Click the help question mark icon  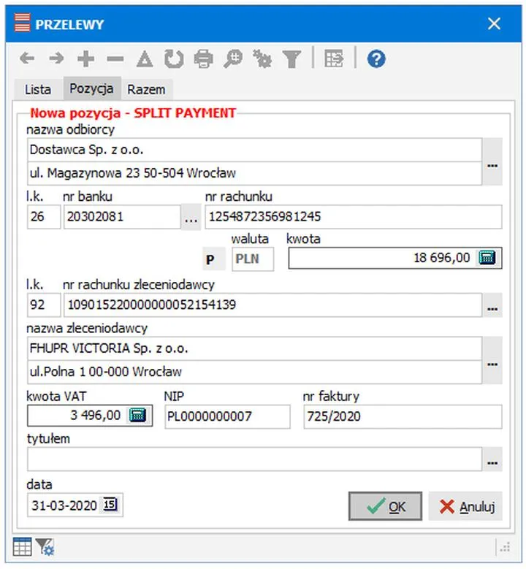point(376,59)
